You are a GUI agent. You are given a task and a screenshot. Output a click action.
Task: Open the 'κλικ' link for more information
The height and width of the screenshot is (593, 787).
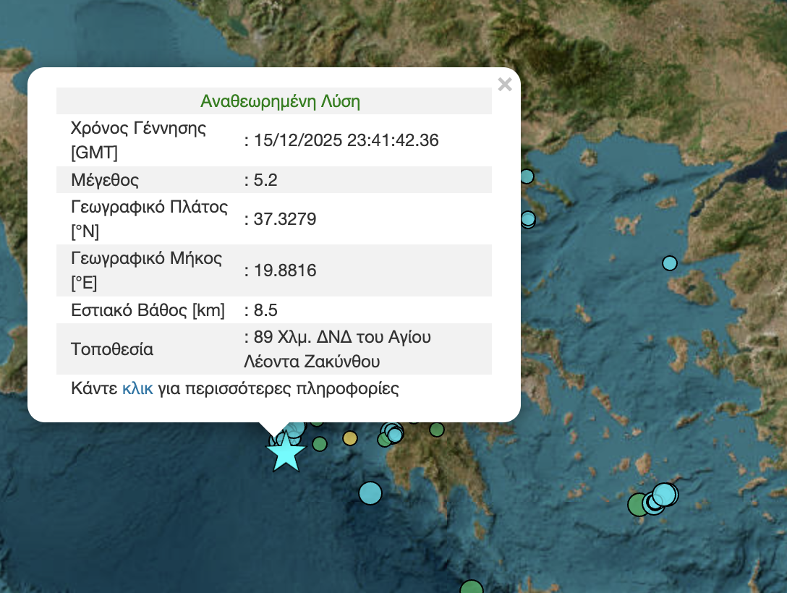tap(137, 388)
